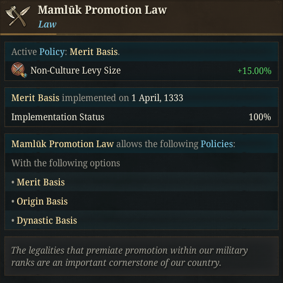Image resolution: width=283 pixels, height=283 pixels.
Task: Select the Dynastic Basis policy option
Action: click(x=47, y=220)
